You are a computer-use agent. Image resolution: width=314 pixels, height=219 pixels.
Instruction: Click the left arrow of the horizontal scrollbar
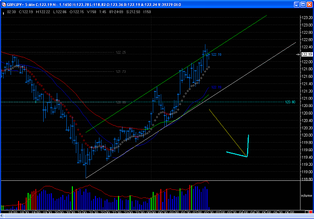pos(2,216)
